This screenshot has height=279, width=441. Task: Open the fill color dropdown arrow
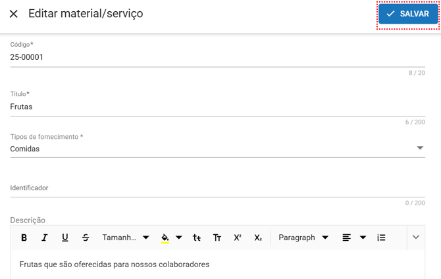coord(179,238)
